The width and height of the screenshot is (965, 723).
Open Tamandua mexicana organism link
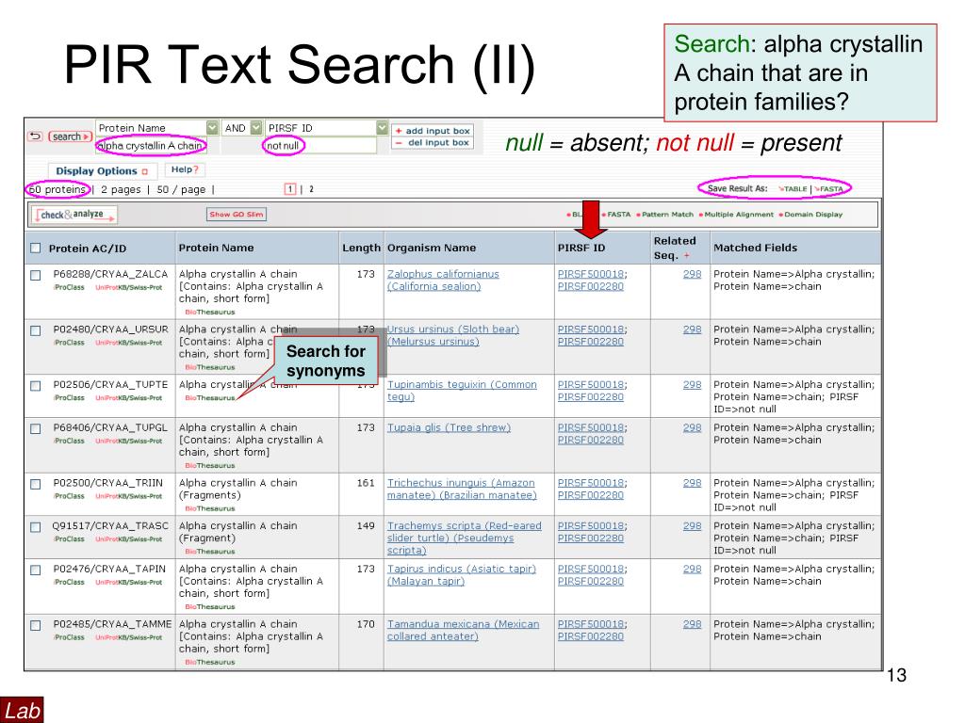pyautogui.click(x=463, y=630)
